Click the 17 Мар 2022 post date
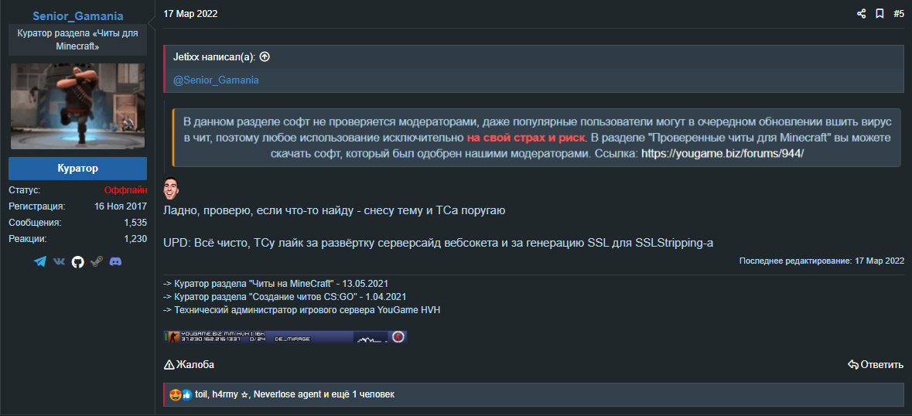 click(190, 13)
